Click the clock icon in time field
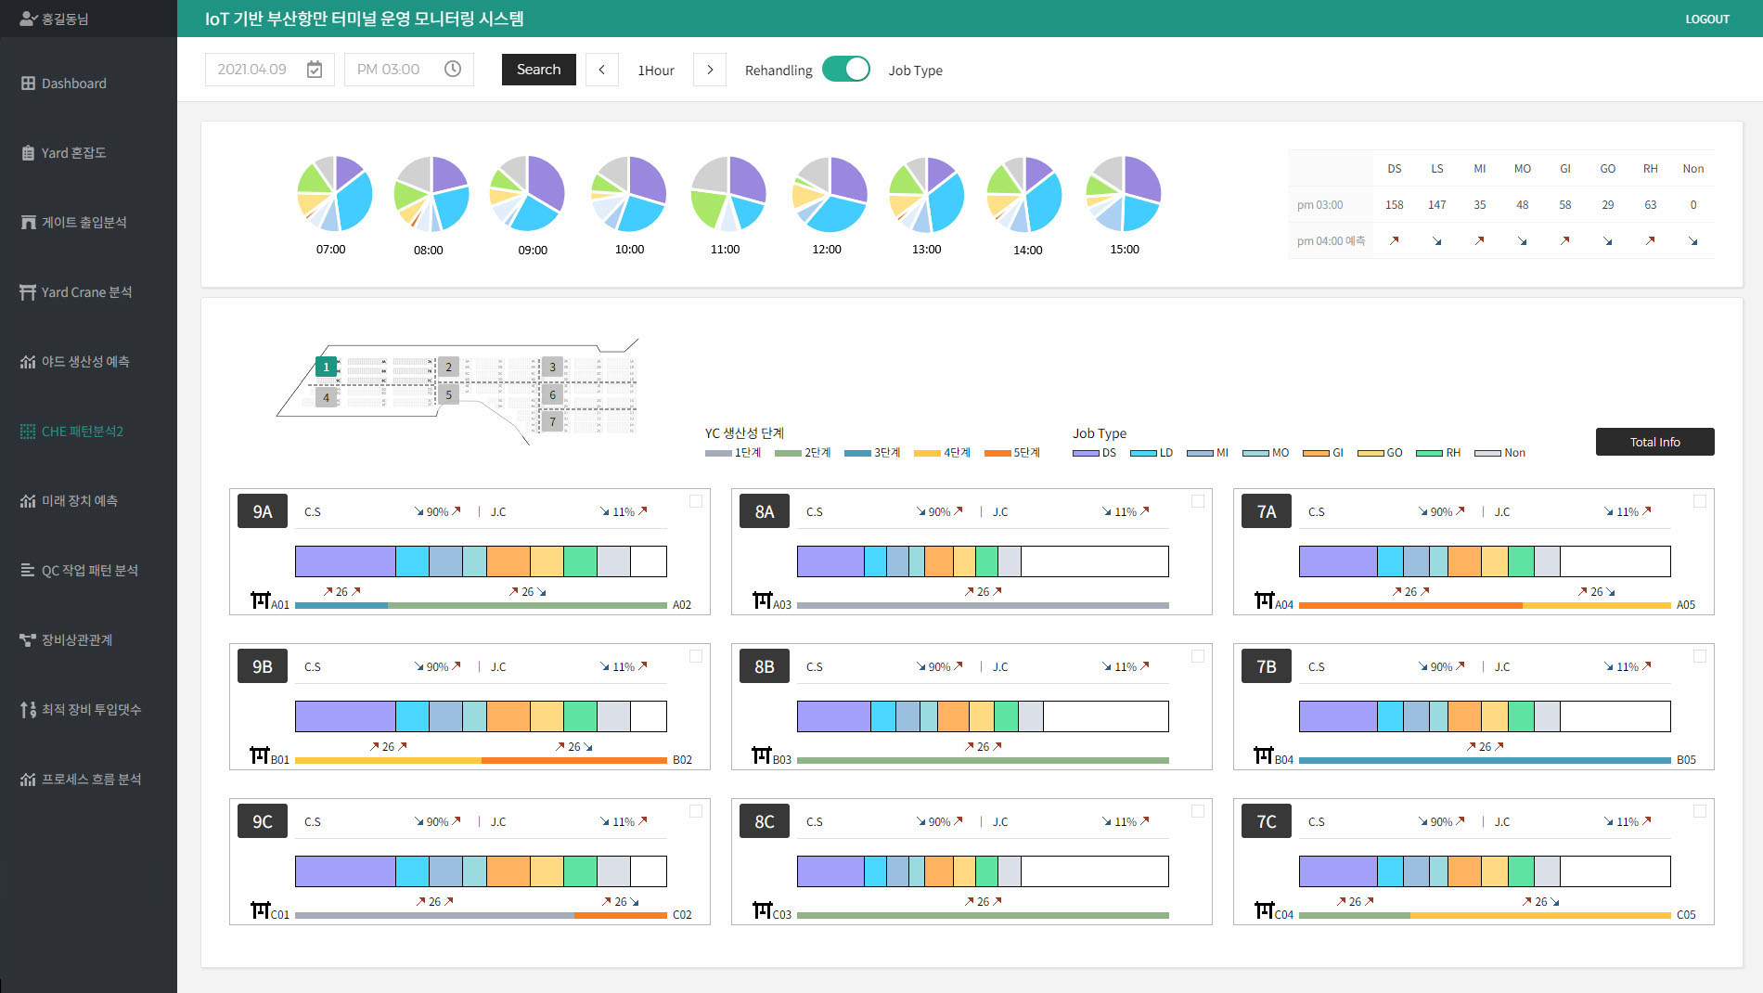The width and height of the screenshot is (1763, 993). (x=453, y=70)
